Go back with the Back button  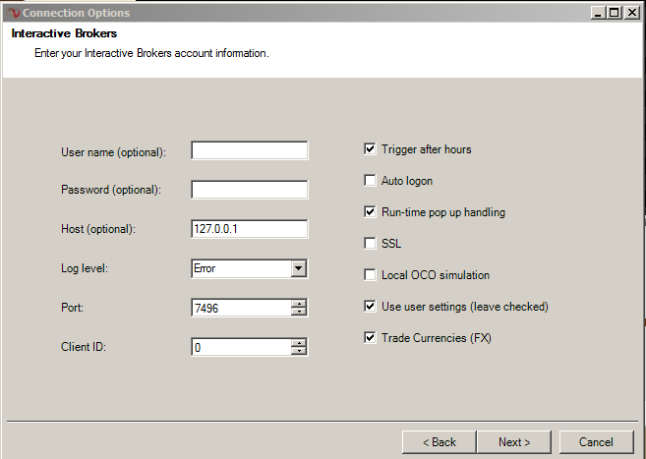[439, 442]
